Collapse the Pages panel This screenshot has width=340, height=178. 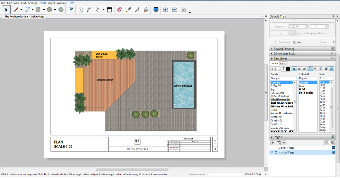click(272, 137)
